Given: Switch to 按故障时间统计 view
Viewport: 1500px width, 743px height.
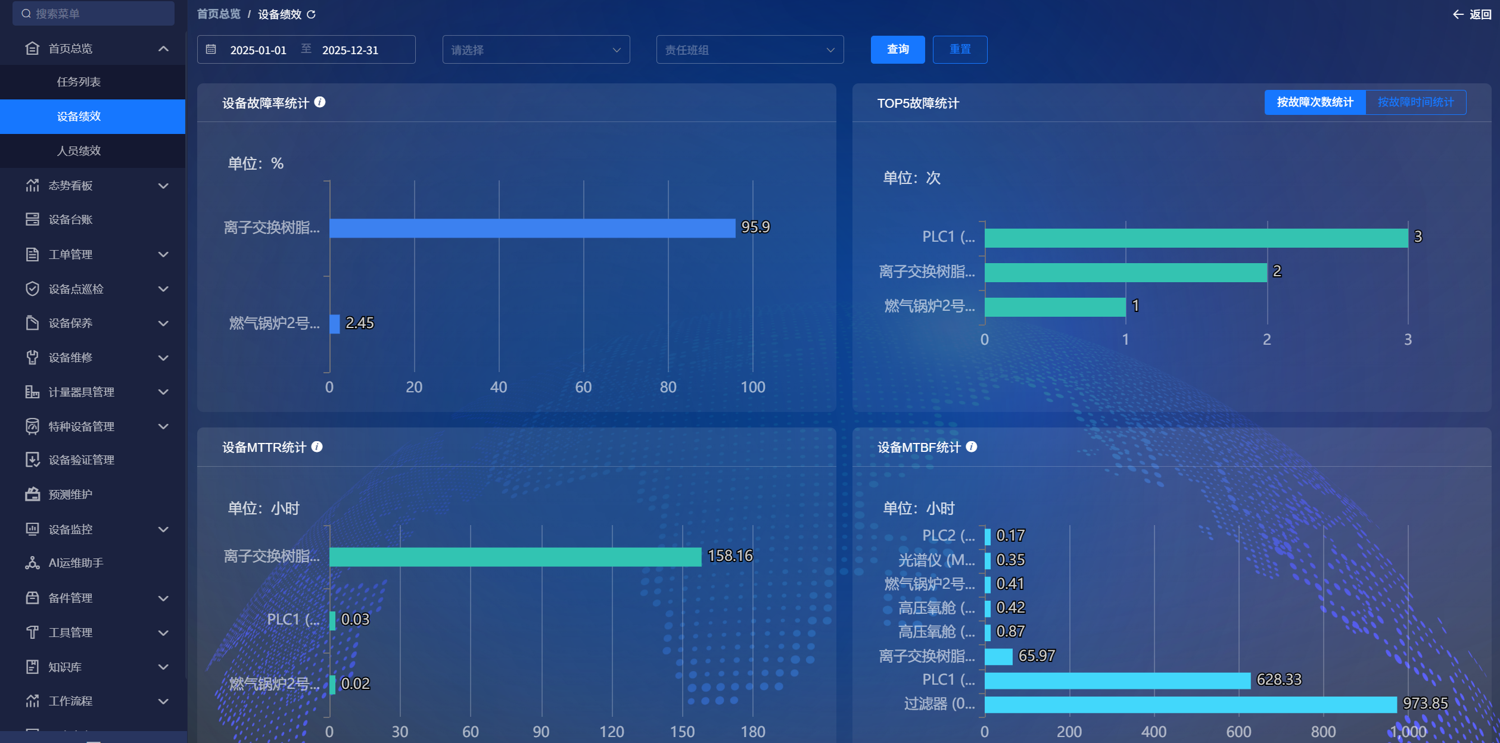Looking at the screenshot, I should point(1415,102).
